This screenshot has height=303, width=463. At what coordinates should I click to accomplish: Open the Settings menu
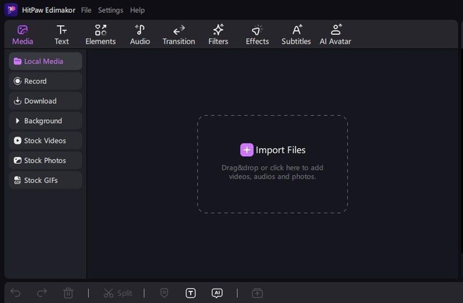(x=111, y=10)
